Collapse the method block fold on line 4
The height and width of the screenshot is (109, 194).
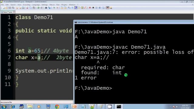[14, 37]
